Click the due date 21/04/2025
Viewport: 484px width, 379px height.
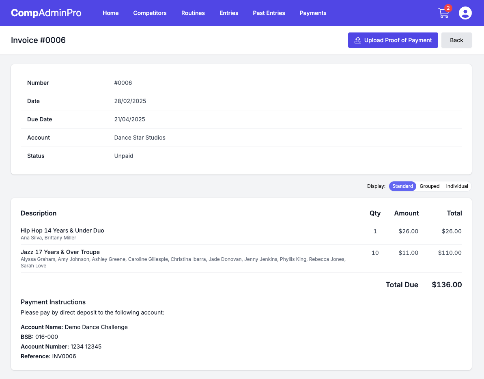pos(130,119)
